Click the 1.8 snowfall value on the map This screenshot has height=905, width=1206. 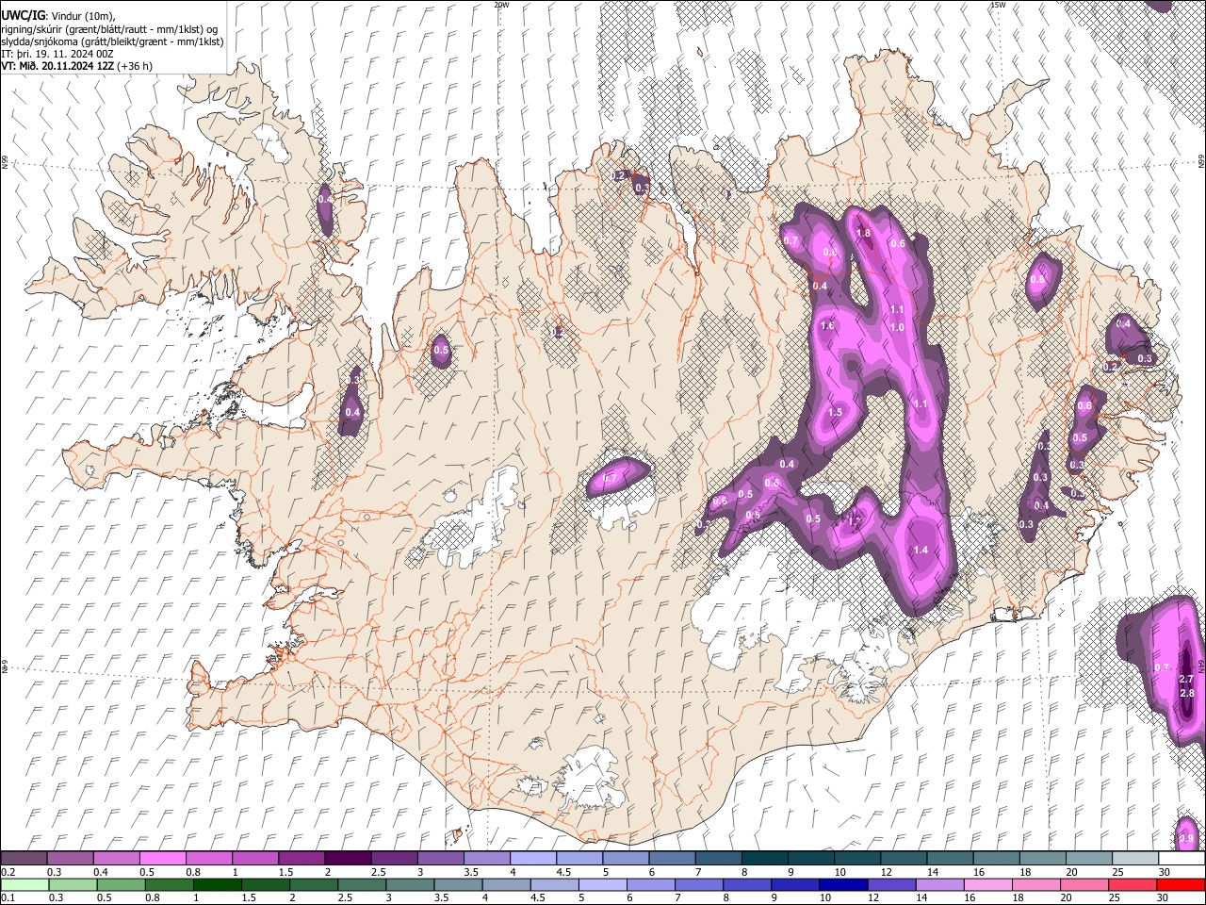pyautogui.click(x=862, y=234)
